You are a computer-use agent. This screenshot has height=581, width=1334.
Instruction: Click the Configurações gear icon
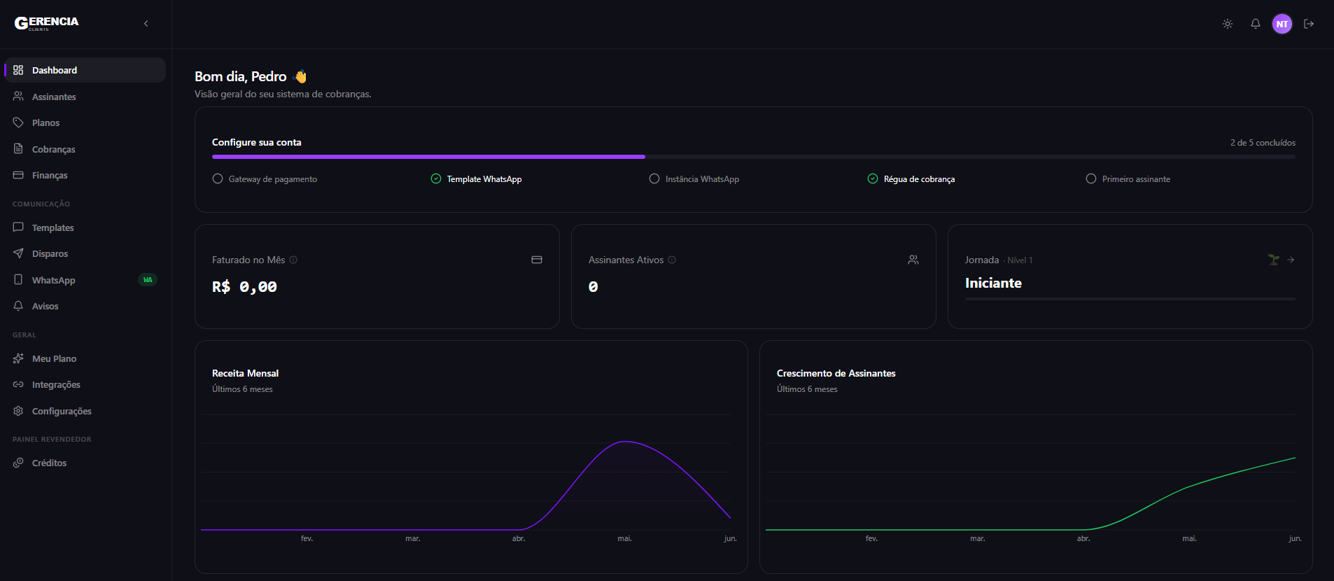[x=18, y=411]
